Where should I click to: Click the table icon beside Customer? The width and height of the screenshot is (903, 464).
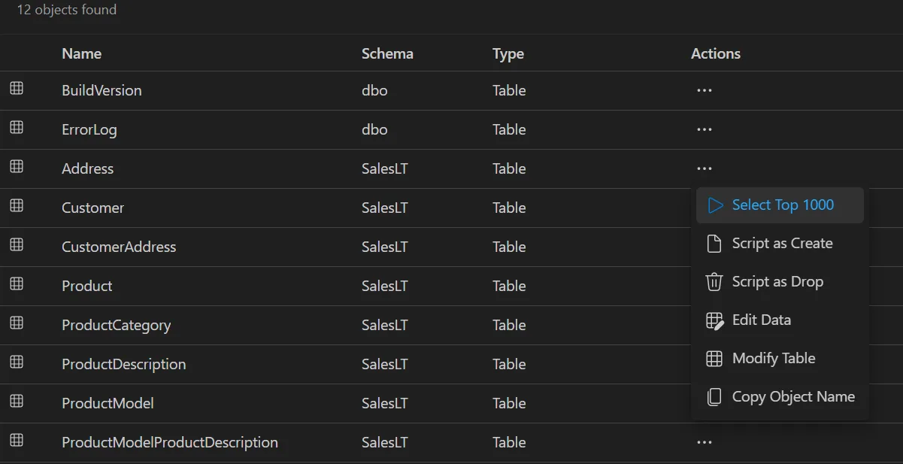coord(17,208)
